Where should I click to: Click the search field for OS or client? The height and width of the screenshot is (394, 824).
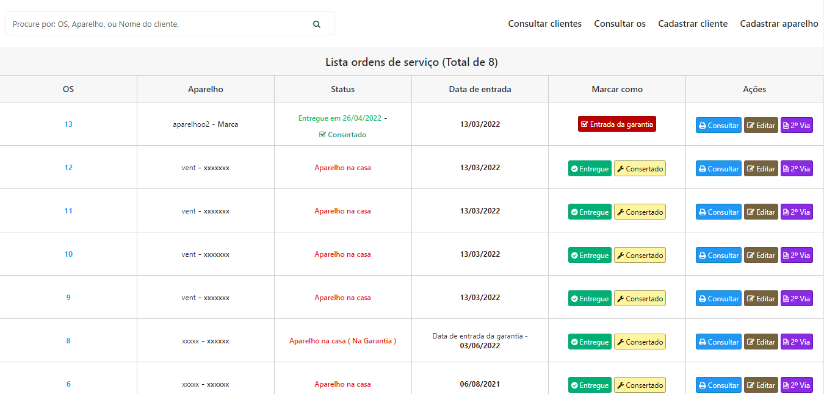[159, 24]
